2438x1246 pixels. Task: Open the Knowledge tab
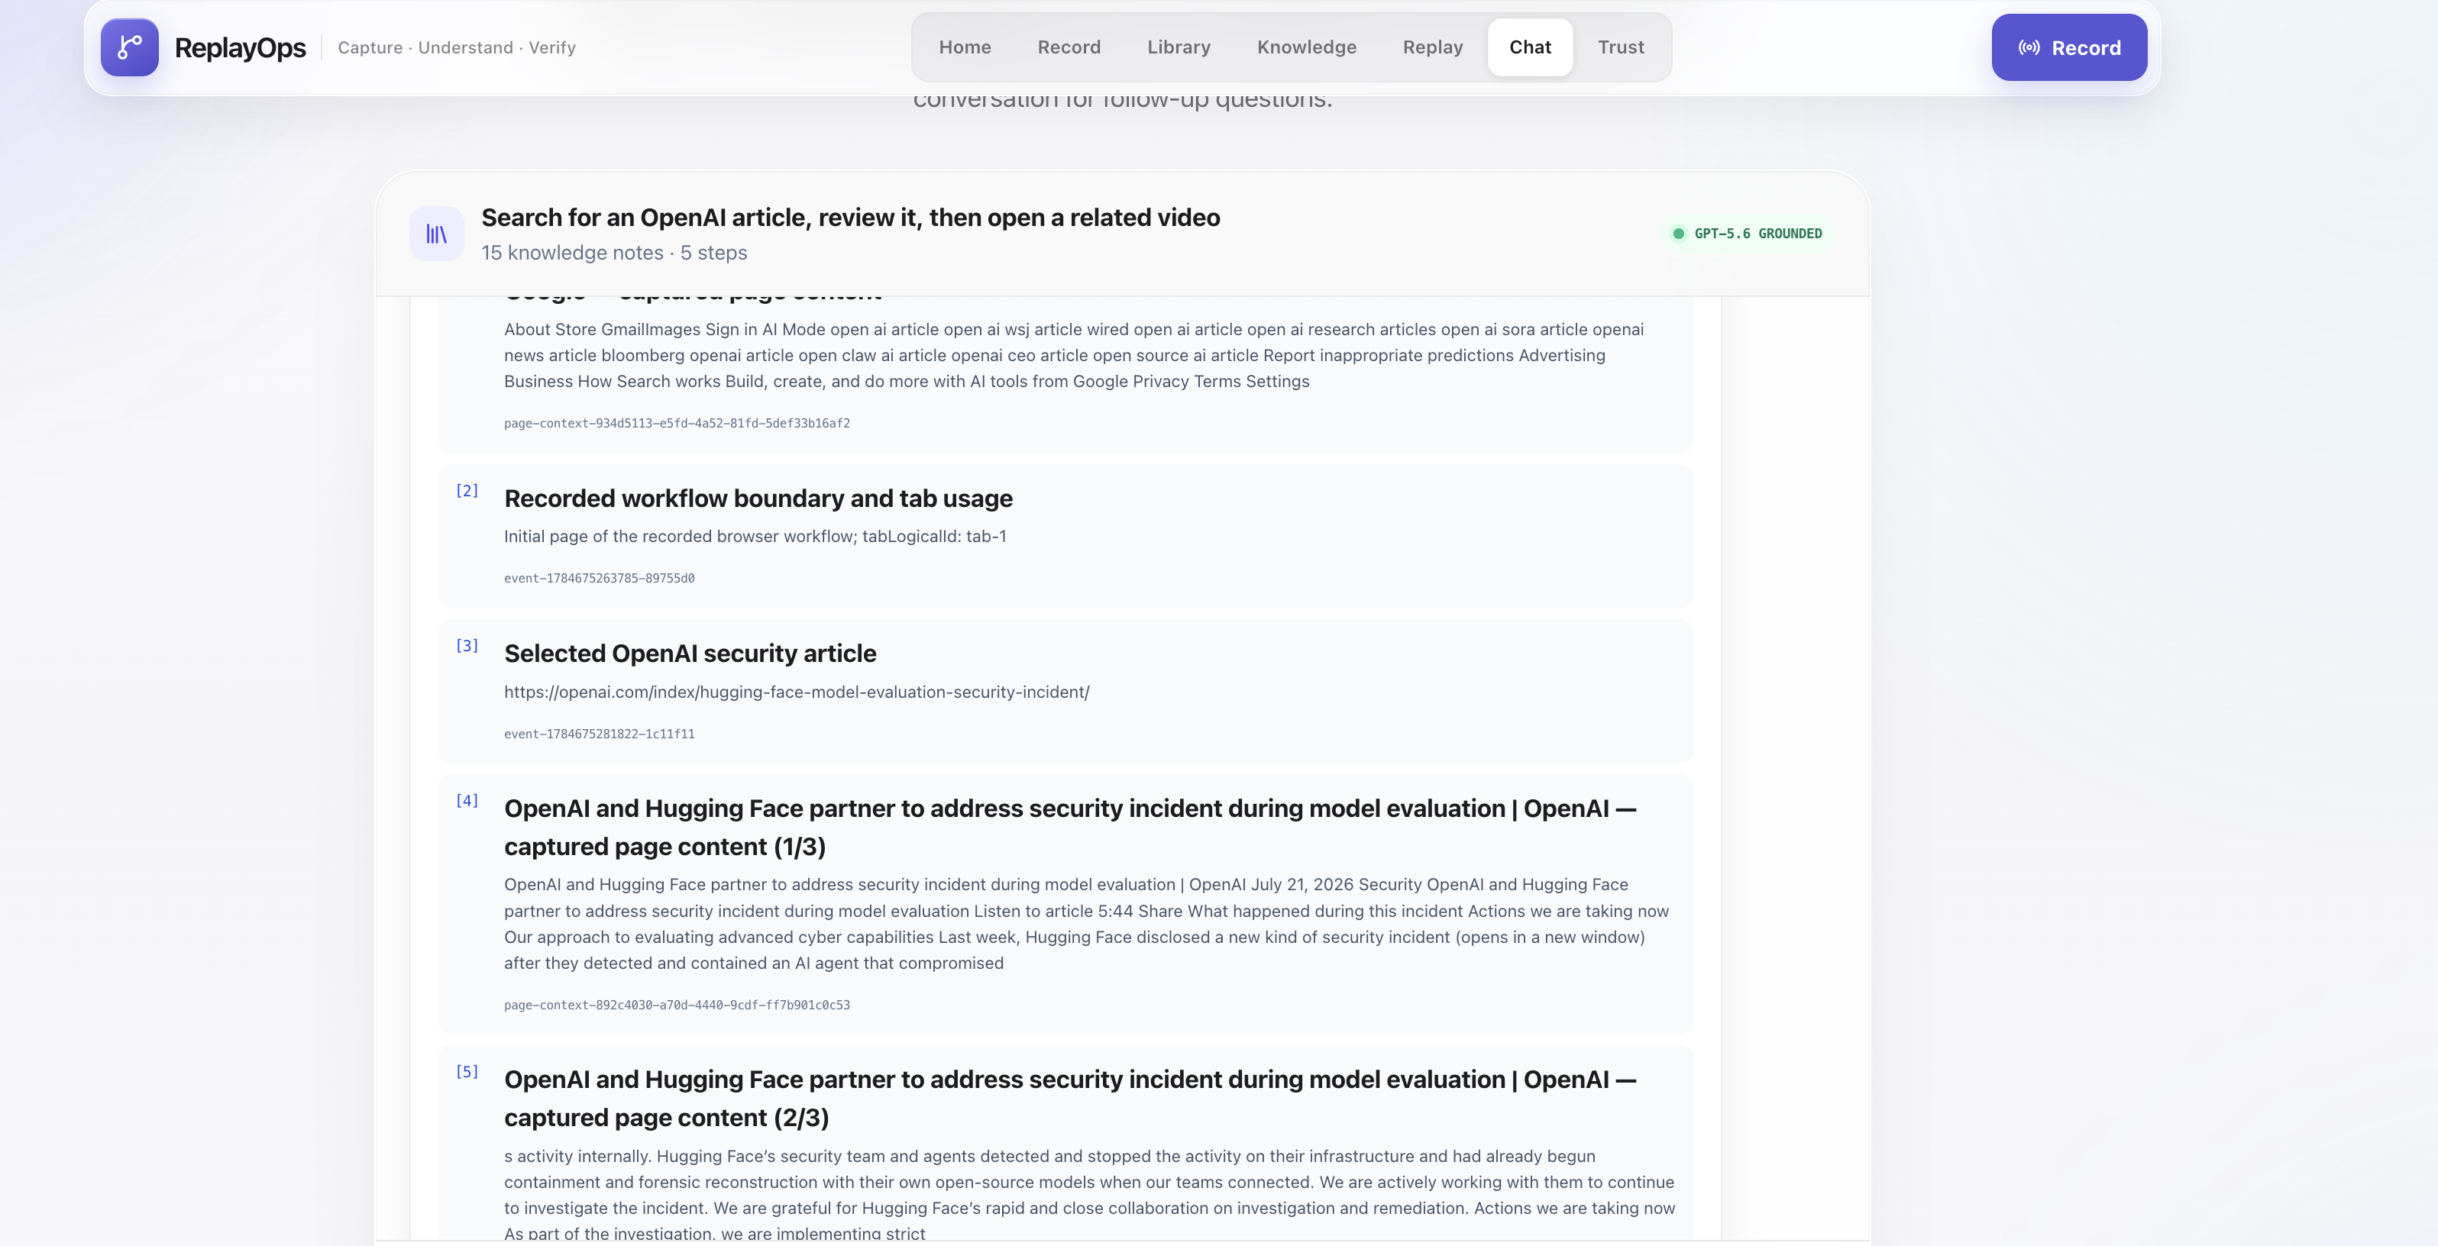point(1306,47)
